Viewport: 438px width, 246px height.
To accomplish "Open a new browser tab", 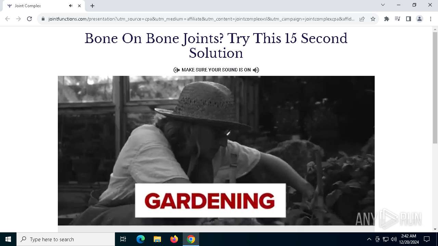I will [92, 6].
